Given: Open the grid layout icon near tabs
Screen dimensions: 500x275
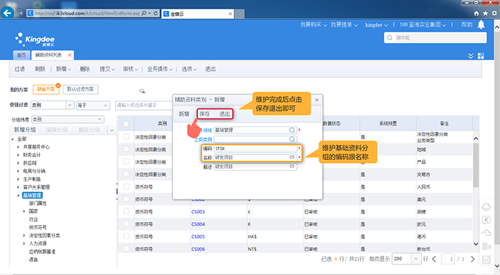Looking at the screenshot, I should (481, 56).
